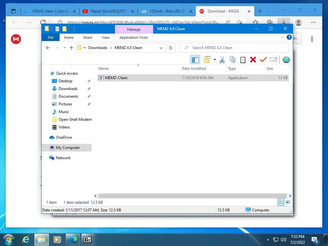Screen dimensions: 328x246
Task: Open Music in the navigation pane
Action: (x=64, y=112)
